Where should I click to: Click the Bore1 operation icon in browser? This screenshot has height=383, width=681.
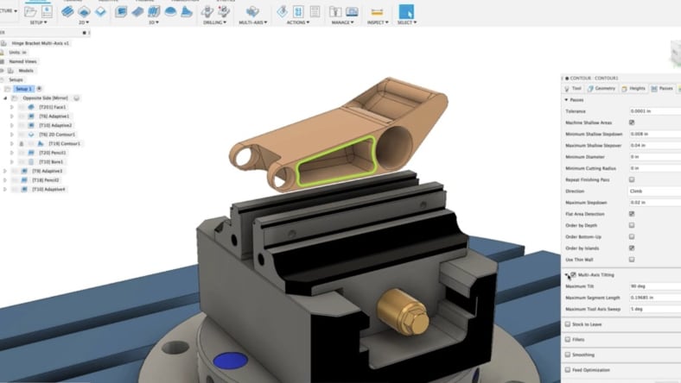click(31, 162)
